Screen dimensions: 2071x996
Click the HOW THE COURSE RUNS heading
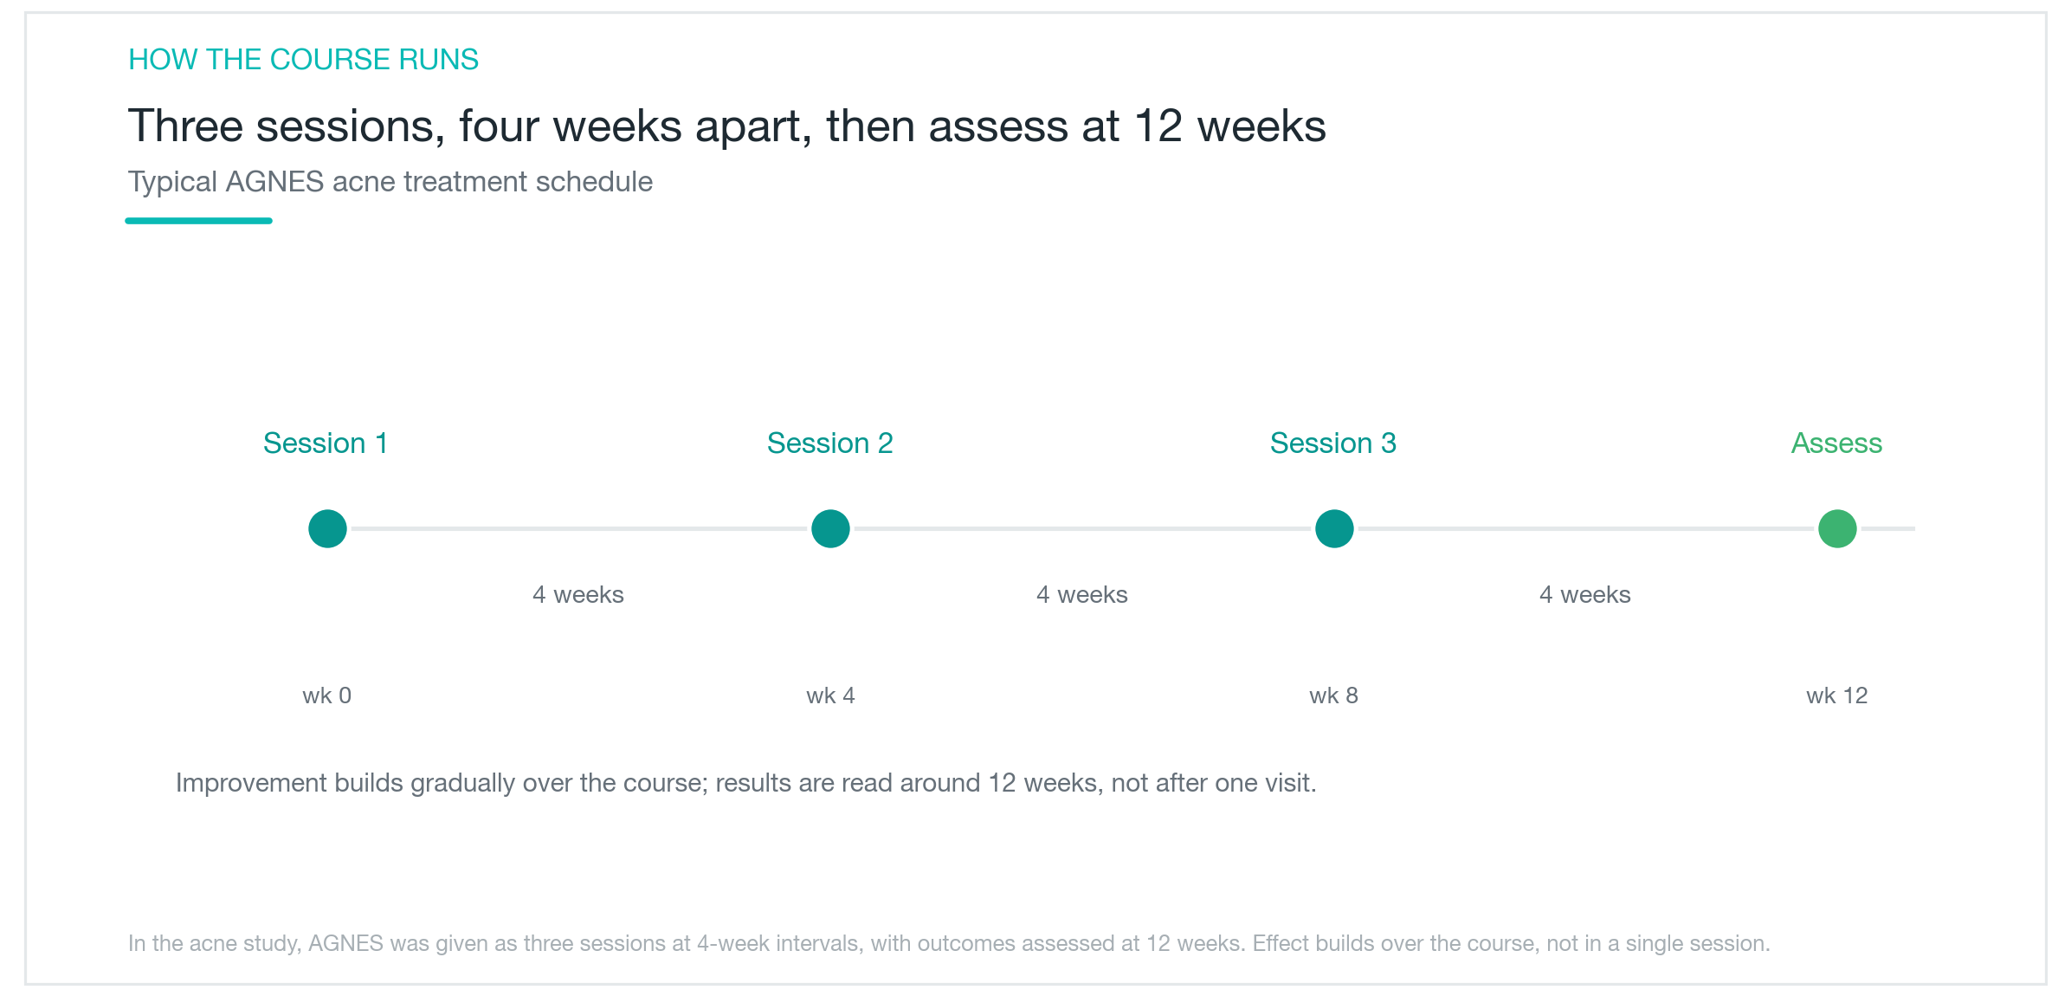click(303, 59)
